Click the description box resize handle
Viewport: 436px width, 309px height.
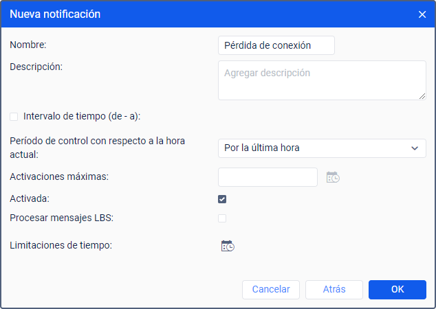click(422, 96)
